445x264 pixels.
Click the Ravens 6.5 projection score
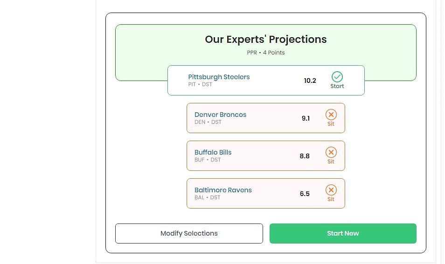pos(305,194)
